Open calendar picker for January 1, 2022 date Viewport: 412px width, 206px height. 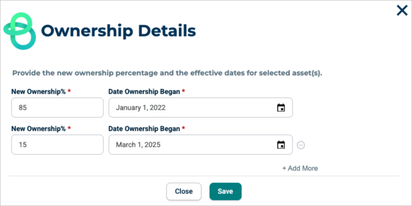pyautogui.click(x=281, y=108)
